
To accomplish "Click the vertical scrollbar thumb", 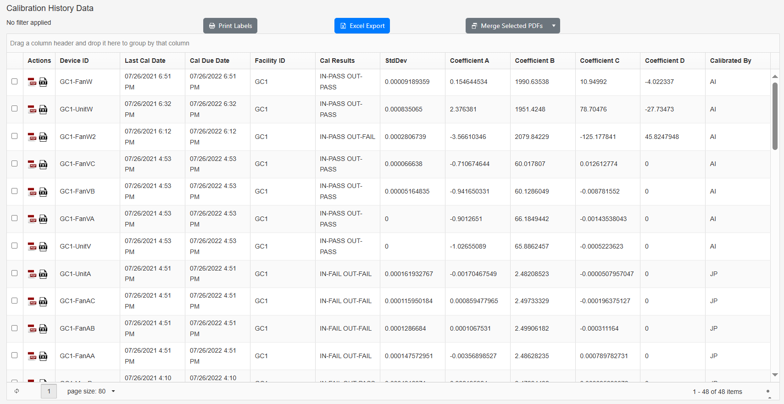I will (775, 116).
